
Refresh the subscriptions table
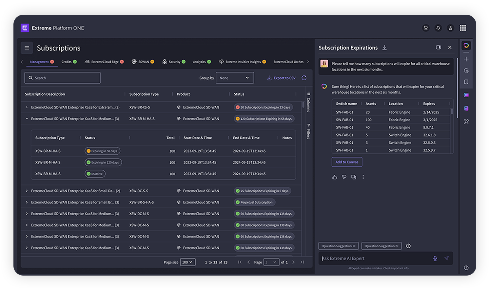(x=304, y=78)
